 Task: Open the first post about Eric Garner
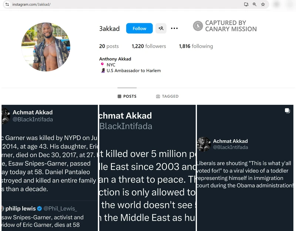pos(49,167)
